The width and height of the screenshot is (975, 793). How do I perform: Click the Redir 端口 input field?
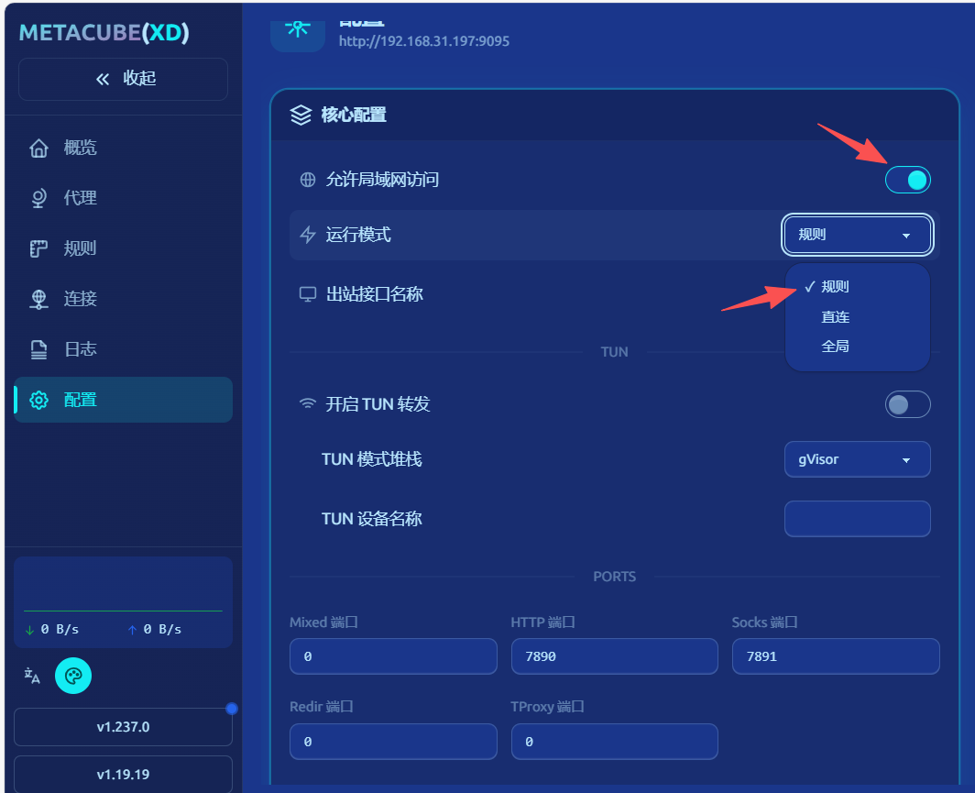click(393, 742)
